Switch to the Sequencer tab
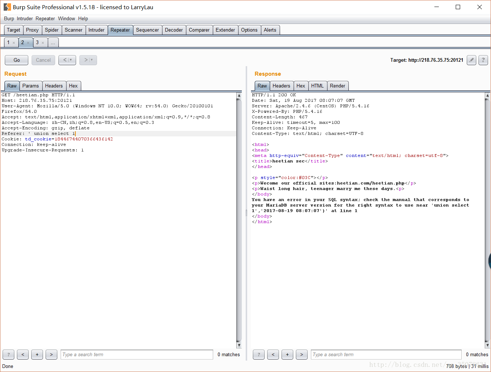The height and width of the screenshot is (372, 491). (147, 30)
